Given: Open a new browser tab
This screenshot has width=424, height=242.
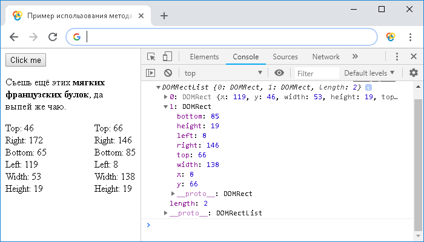Looking at the screenshot, I should (164, 16).
